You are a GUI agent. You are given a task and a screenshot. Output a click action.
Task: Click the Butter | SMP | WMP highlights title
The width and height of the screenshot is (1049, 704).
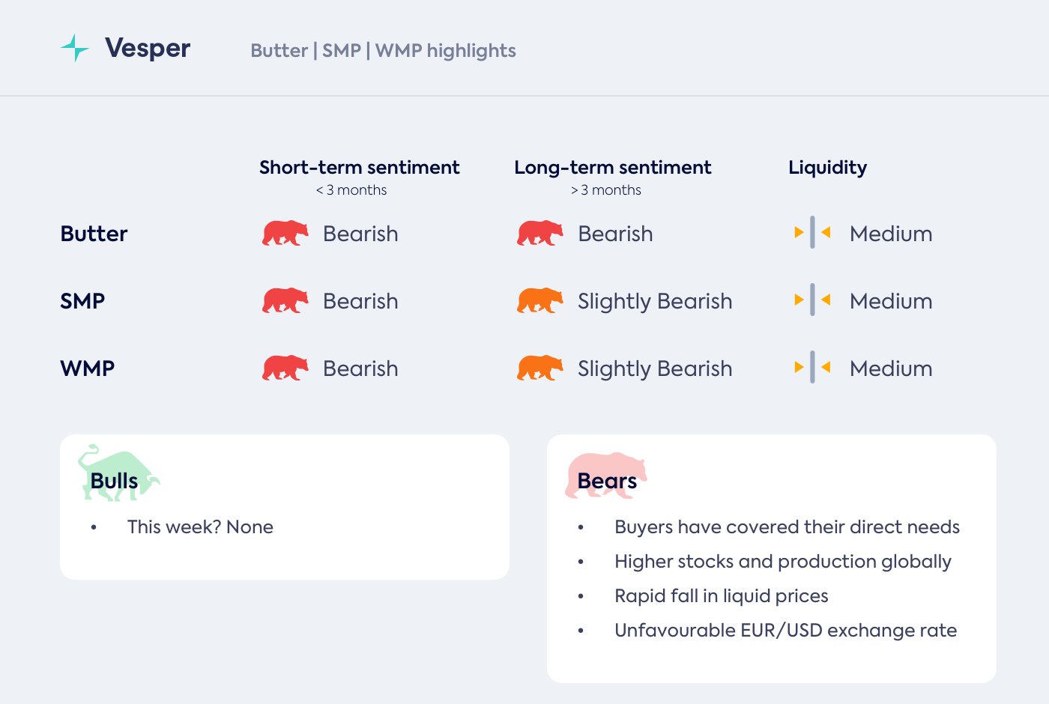pos(383,51)
